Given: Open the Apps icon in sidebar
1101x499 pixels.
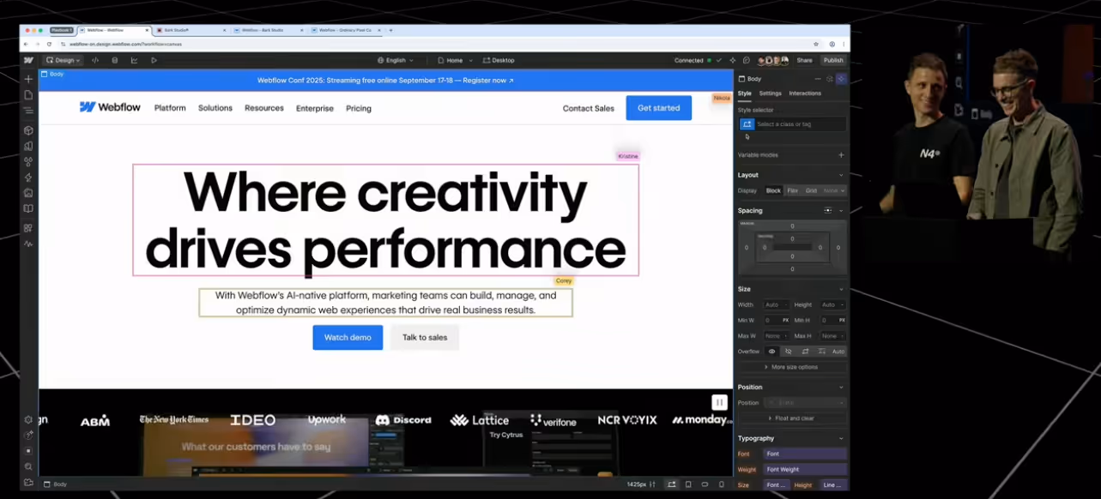Looking at the screenshot, I should 28,228.
